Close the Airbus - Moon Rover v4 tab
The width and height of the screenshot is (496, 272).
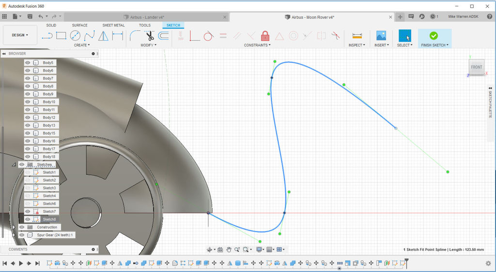(x=391, y=17)
